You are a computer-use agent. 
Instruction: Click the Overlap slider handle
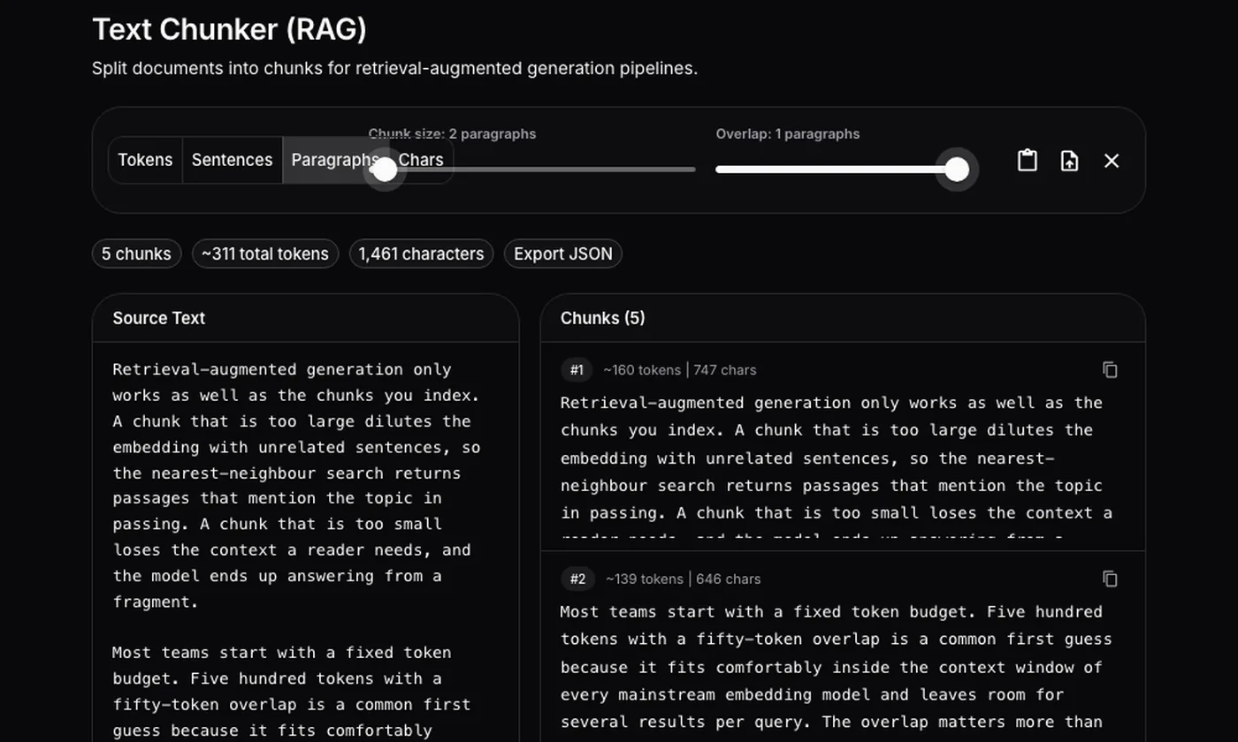[957, 170]
